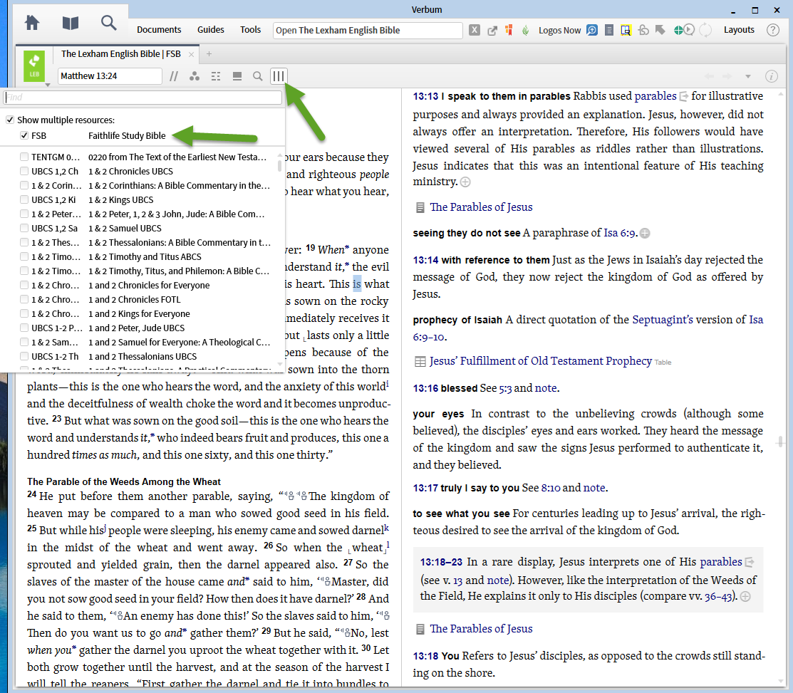Viewport: 793px width, 693px height.
Task: Open the outline-lines icon next to visual filters
Action: 216,76
